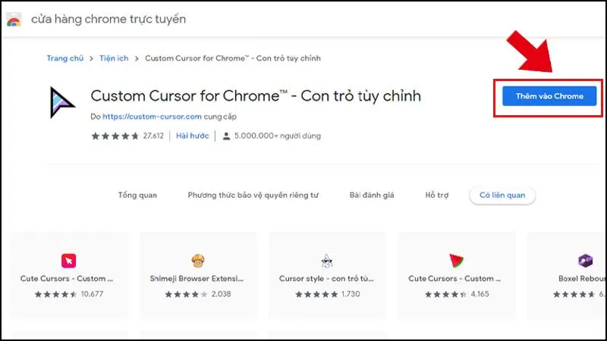Click the Cursor style - con trỏ tù... title

point(326,279)
